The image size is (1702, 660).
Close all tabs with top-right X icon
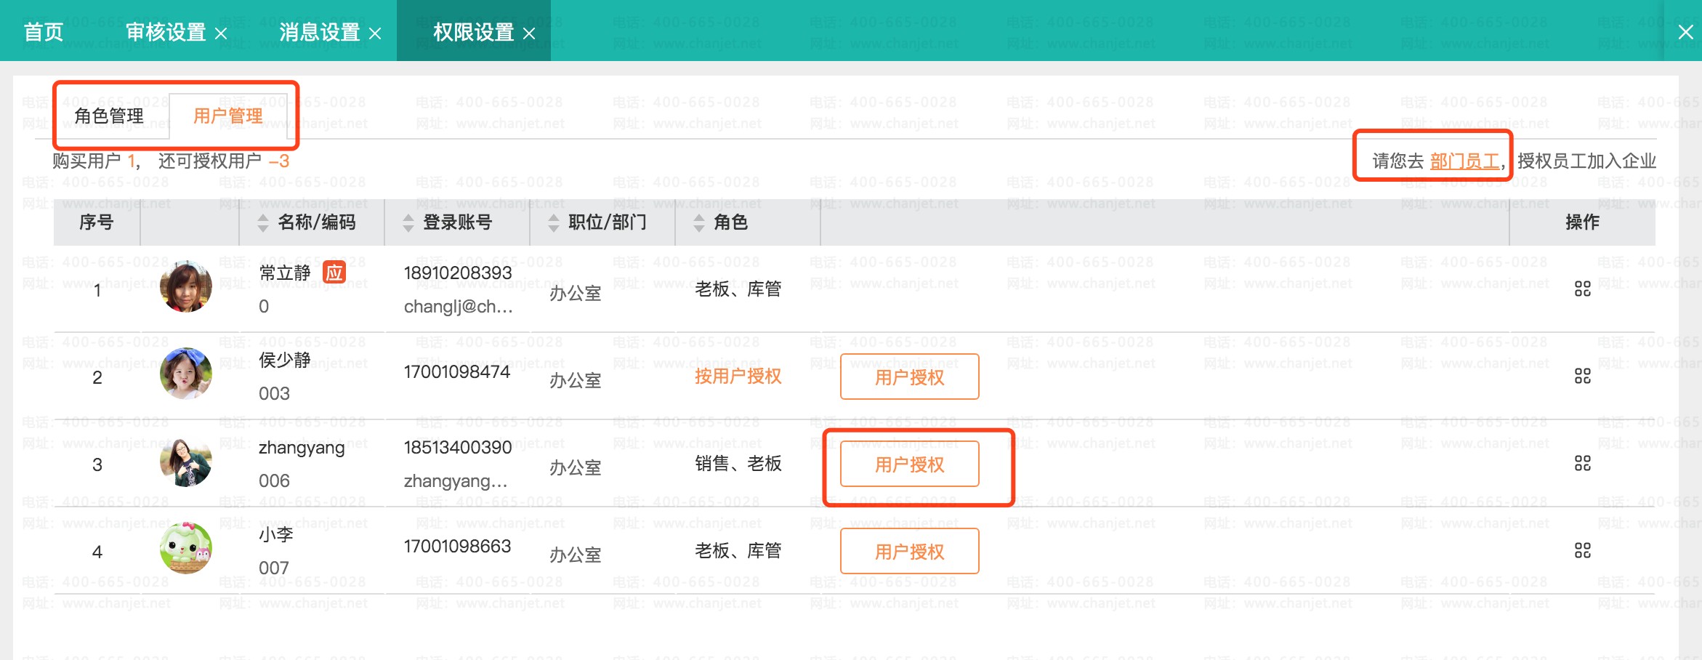(x=1685, y=32)
